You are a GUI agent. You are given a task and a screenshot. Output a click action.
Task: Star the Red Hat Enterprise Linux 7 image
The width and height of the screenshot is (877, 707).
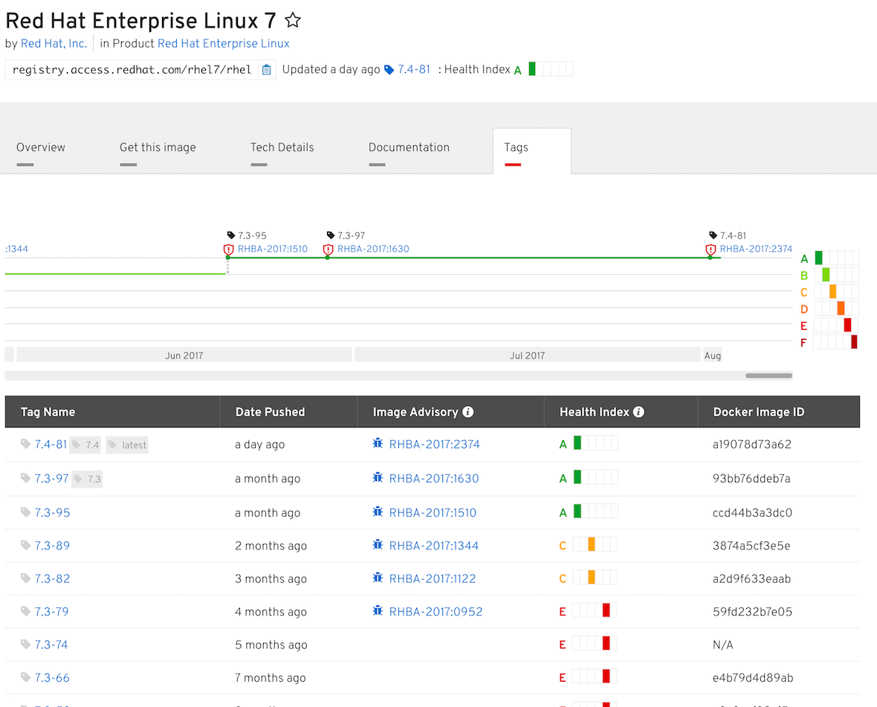tap(293, 21)
